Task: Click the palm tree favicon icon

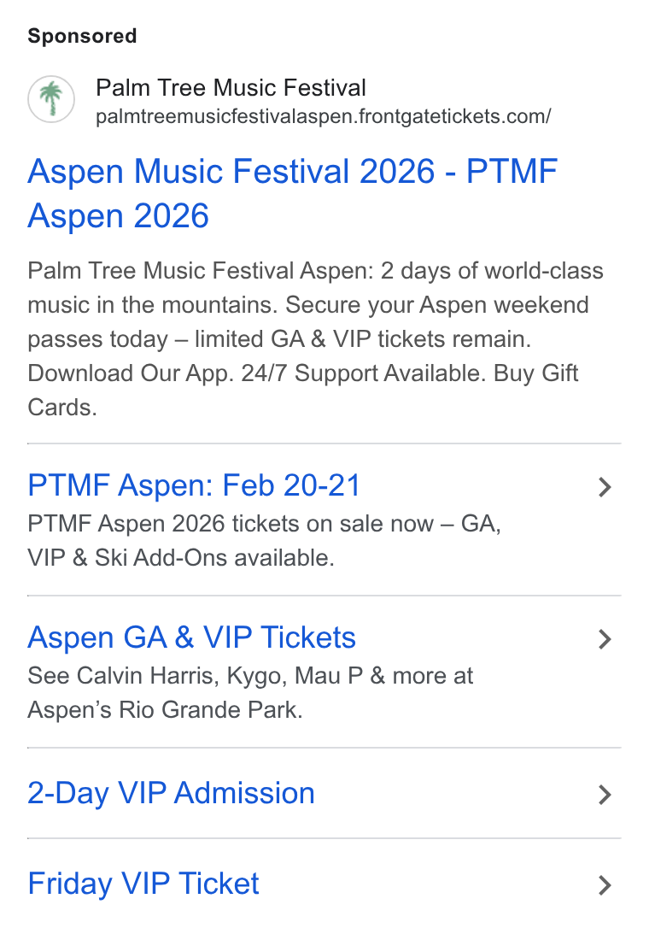Action: click(x=51, y=99)
